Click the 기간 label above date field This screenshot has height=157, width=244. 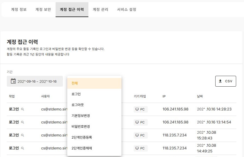[9, 72]
